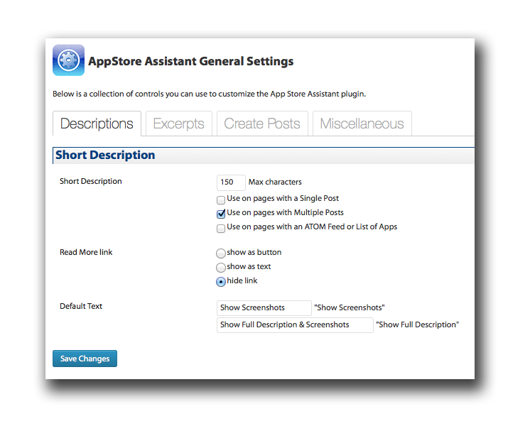Click the quoted "Show Full Description" hint text
Viewport: 530px width, 426px height.
(418, 324)
